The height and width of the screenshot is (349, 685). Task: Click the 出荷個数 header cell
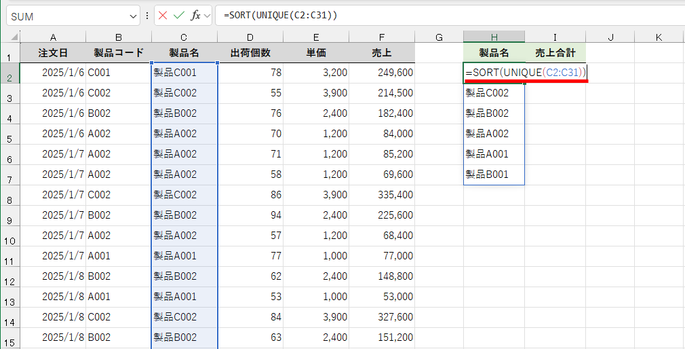[250, 53]
